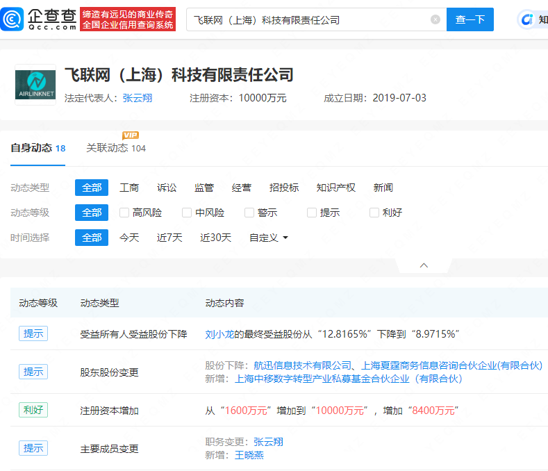Click the 提示 tag in 受益所有人 row
Viewport: 548px width, 471px height.
pos(33,333)
